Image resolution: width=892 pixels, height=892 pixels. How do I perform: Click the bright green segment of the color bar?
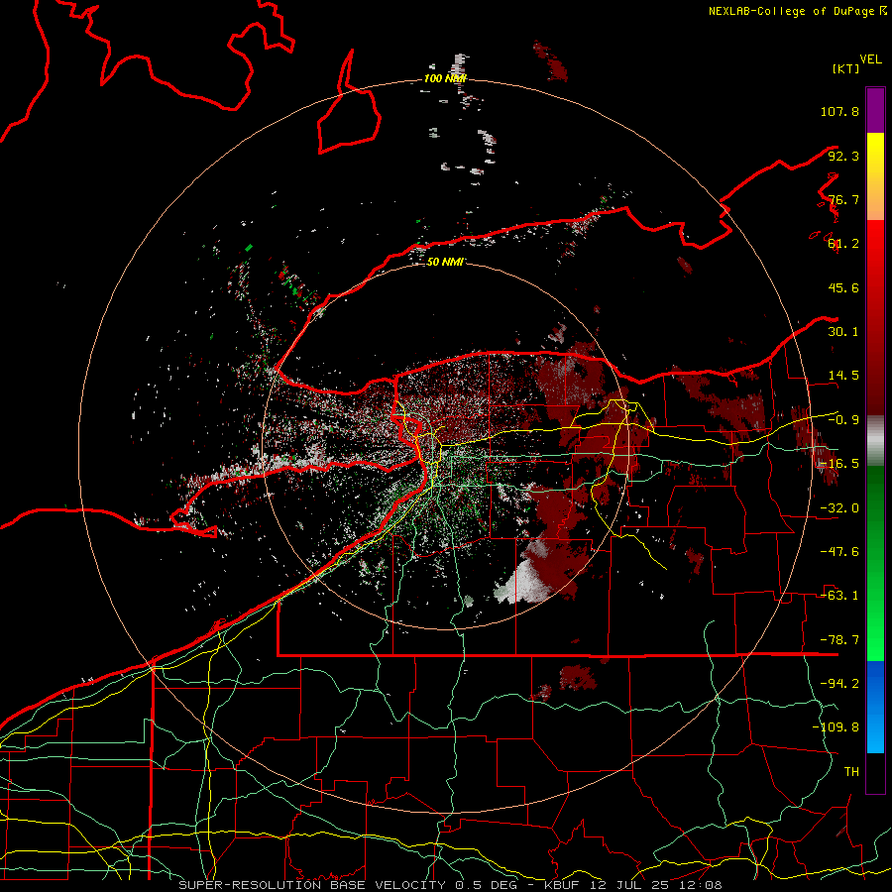click(875, 563)
